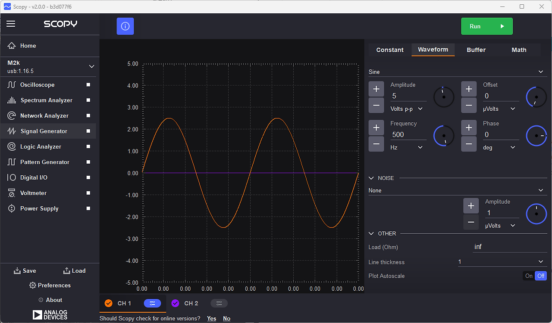Adjust the Amplitude rotary knob

point(444,97)
